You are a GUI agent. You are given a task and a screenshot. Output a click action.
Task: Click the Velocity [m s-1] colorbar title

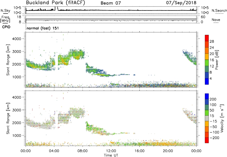(x=222, y=118)
